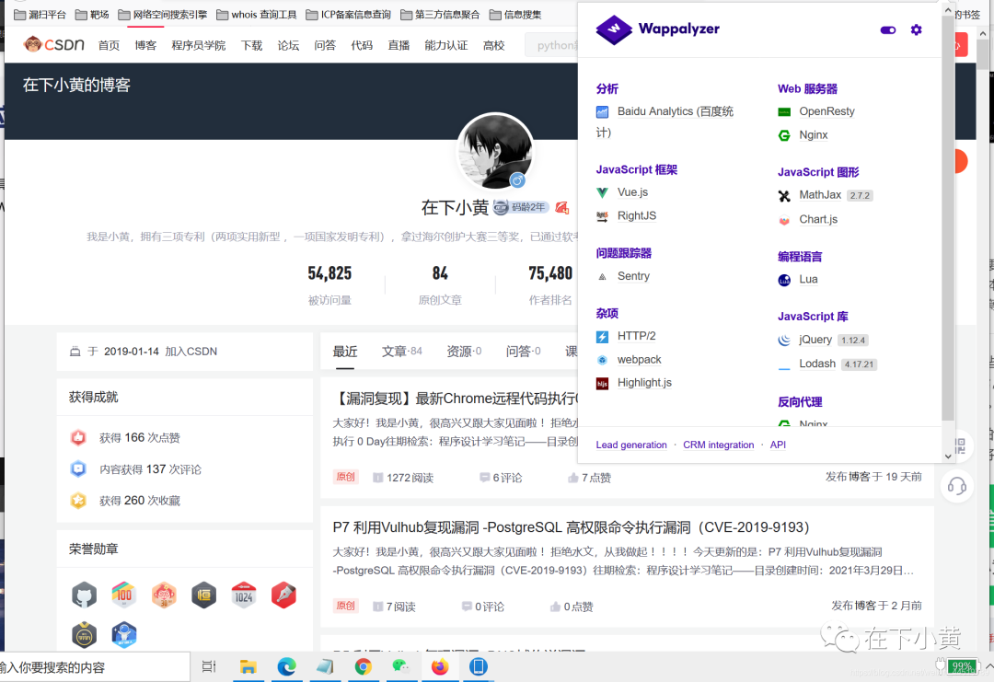This screenshot has width=994, height=682.
Task: Click the 100 honor badge
Action: click(123, 595)
